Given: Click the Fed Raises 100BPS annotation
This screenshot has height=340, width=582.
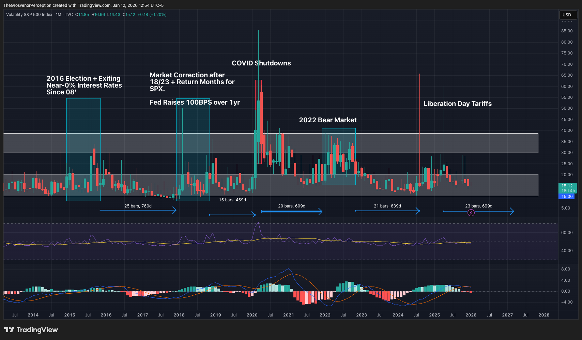Looking at the screenshot, I should (195, 102).
